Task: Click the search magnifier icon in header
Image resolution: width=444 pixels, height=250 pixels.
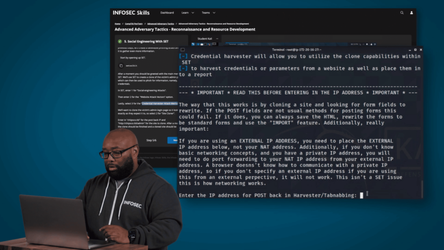Action: tap(402, 12)
